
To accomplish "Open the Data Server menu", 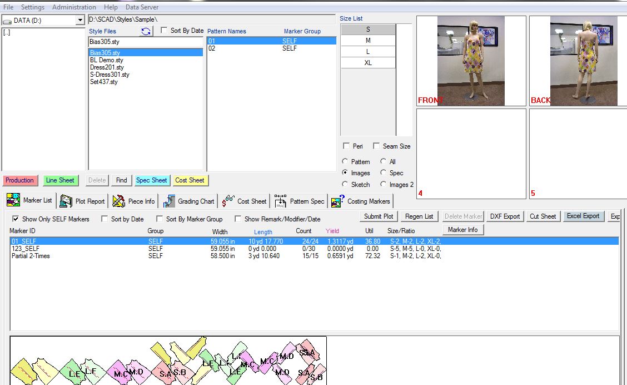I will (141, 7).
